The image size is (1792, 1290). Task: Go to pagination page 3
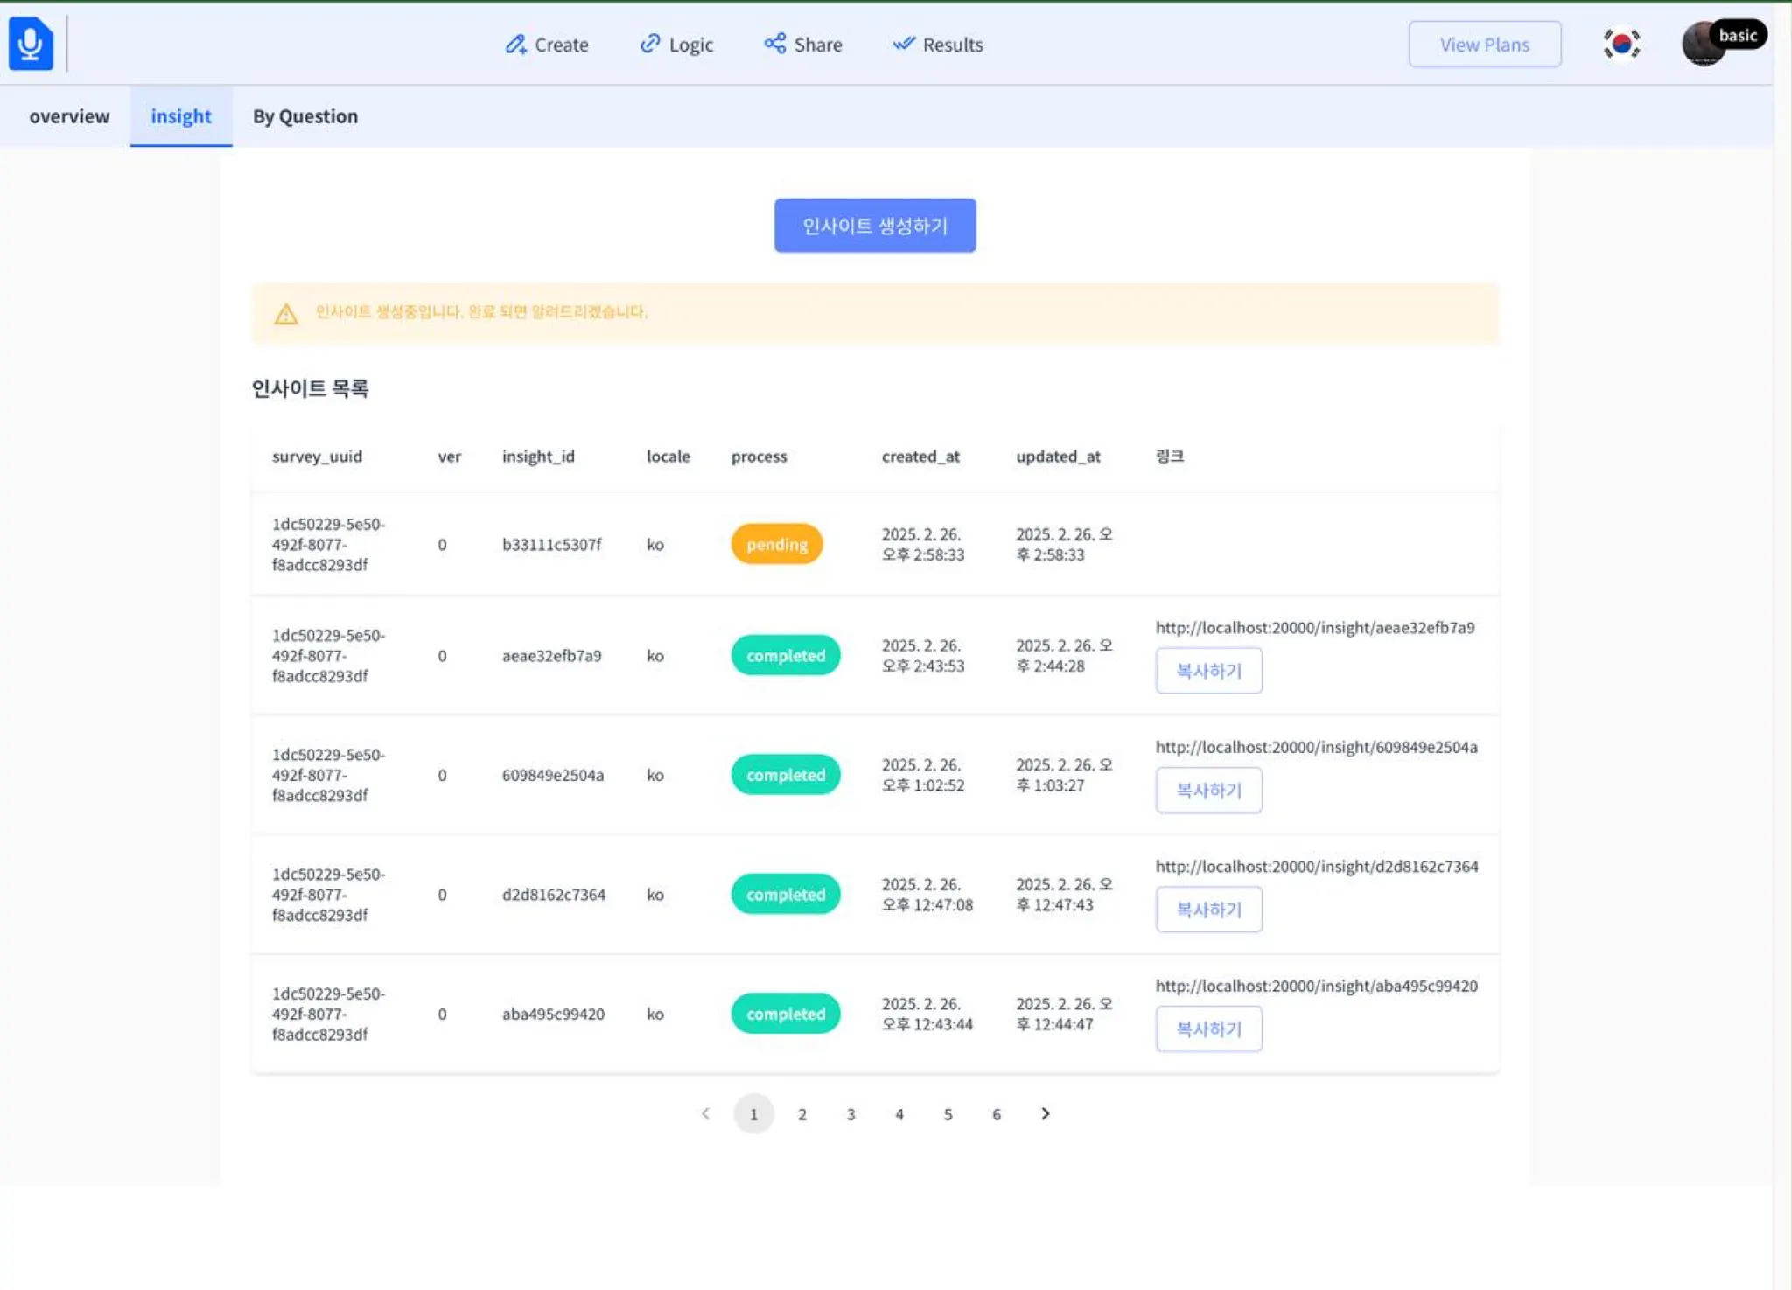(850, 1114)
